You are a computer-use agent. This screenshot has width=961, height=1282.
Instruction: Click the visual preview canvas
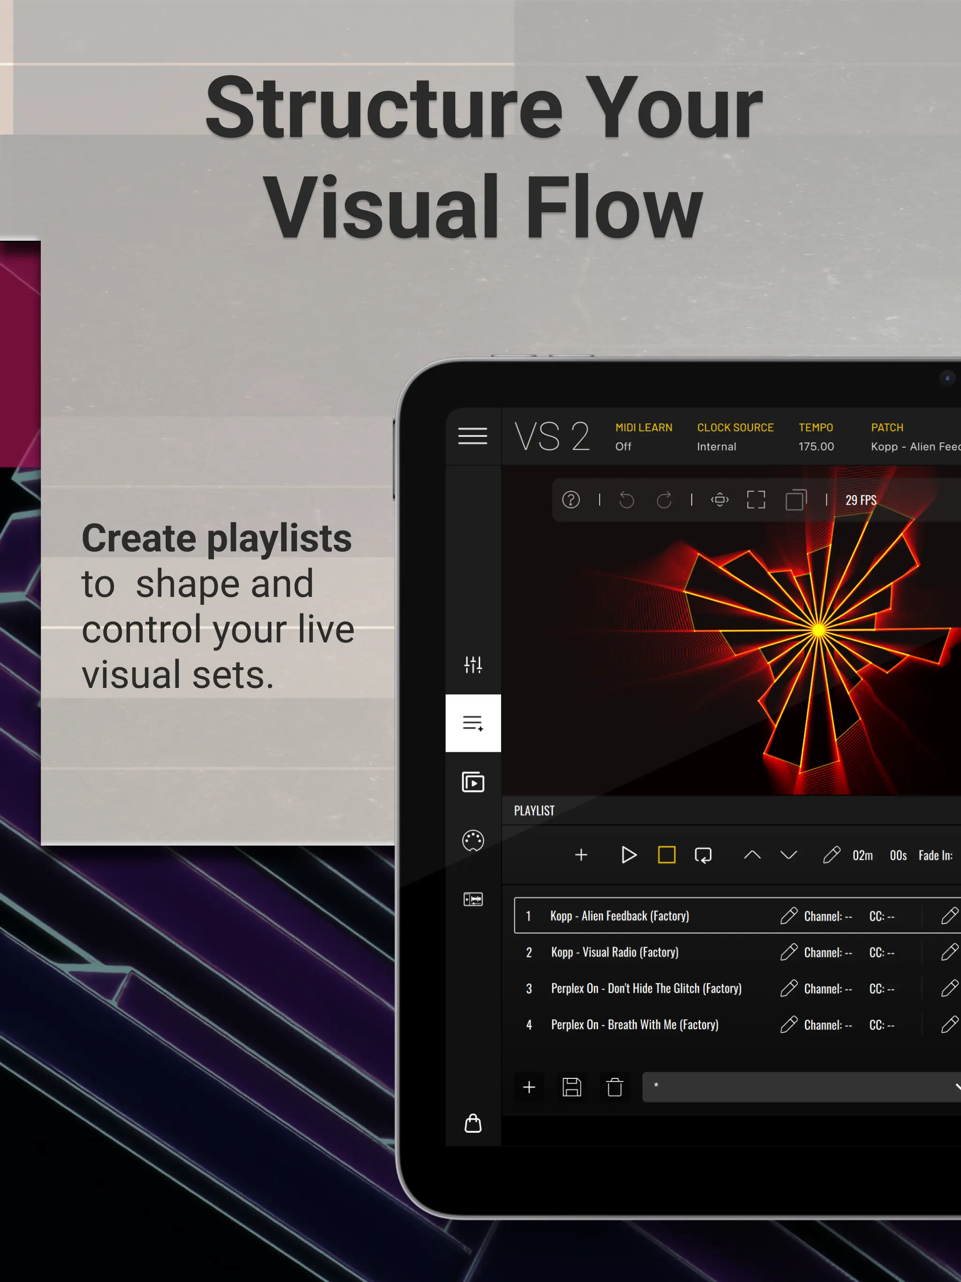coord(732,630)
